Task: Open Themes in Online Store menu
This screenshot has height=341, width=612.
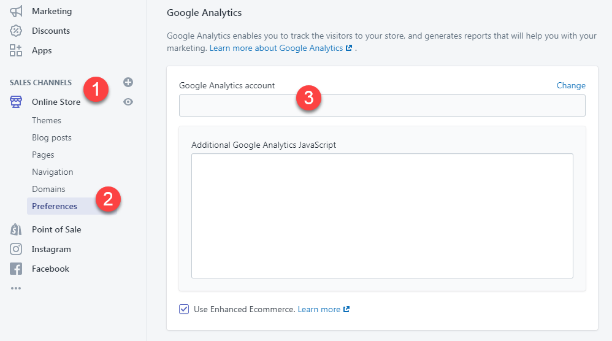Action: pos(47,120)
